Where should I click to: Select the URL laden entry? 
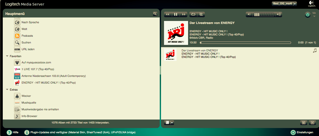click(28, 49)
